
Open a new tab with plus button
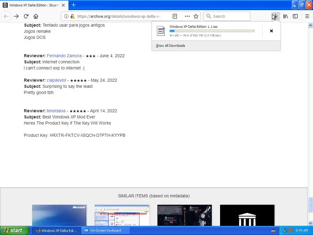[74, 5]
